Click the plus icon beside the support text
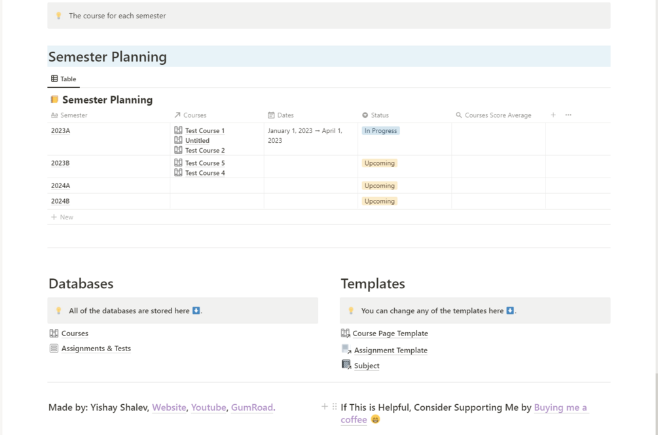Image resolution: width=658 pixels, height=435 pixels. 325,407
